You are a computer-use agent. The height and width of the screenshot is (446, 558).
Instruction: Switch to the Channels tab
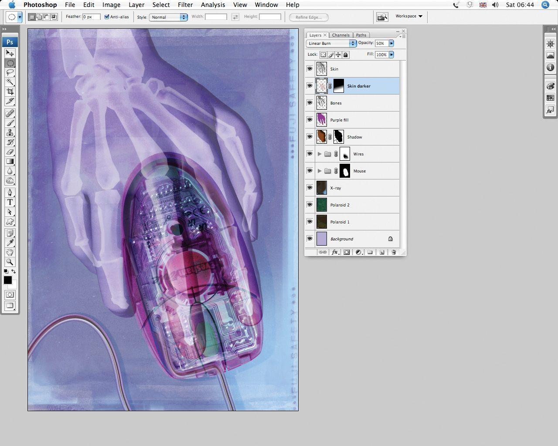tap(340, 35)
